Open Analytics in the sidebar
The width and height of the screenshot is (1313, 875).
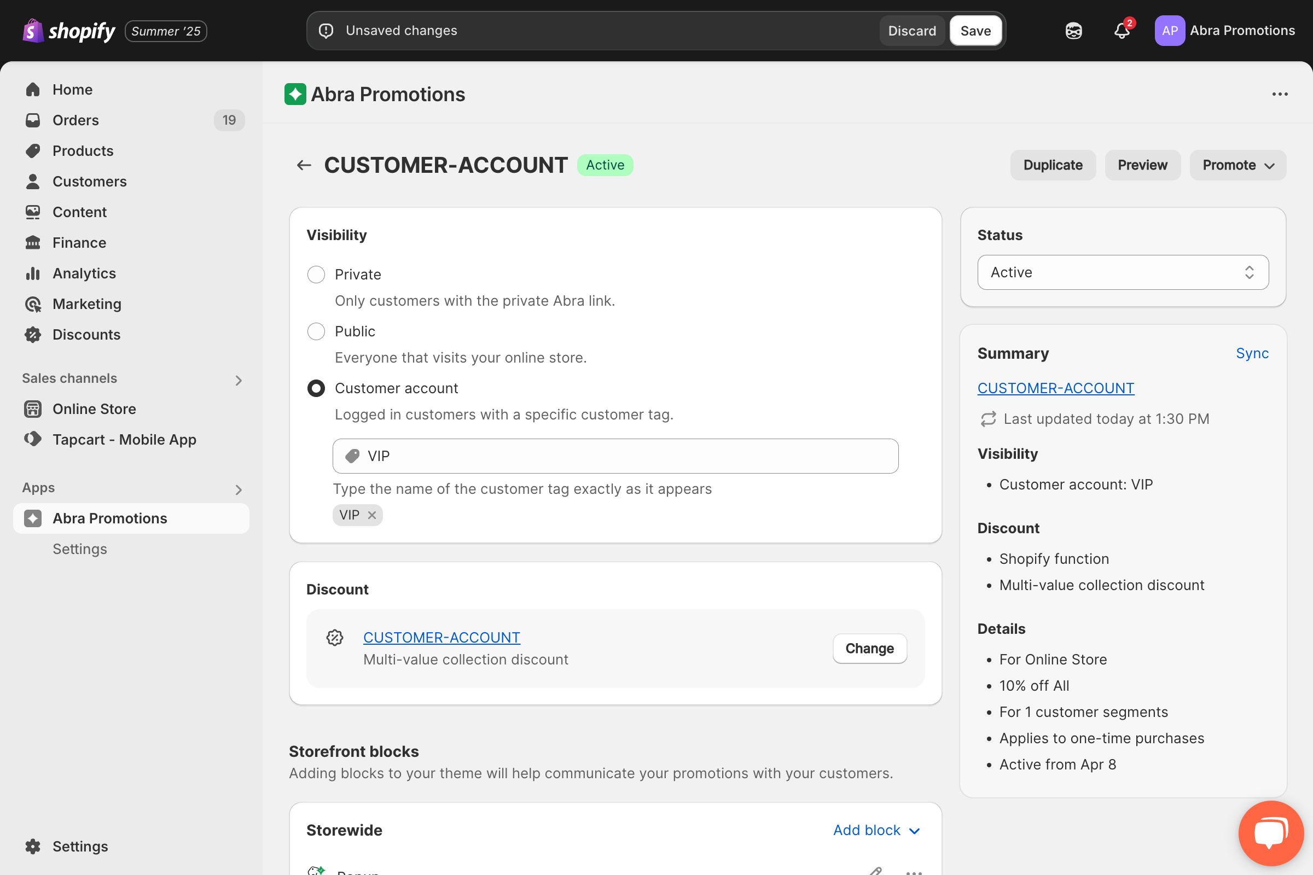(84, 273)
